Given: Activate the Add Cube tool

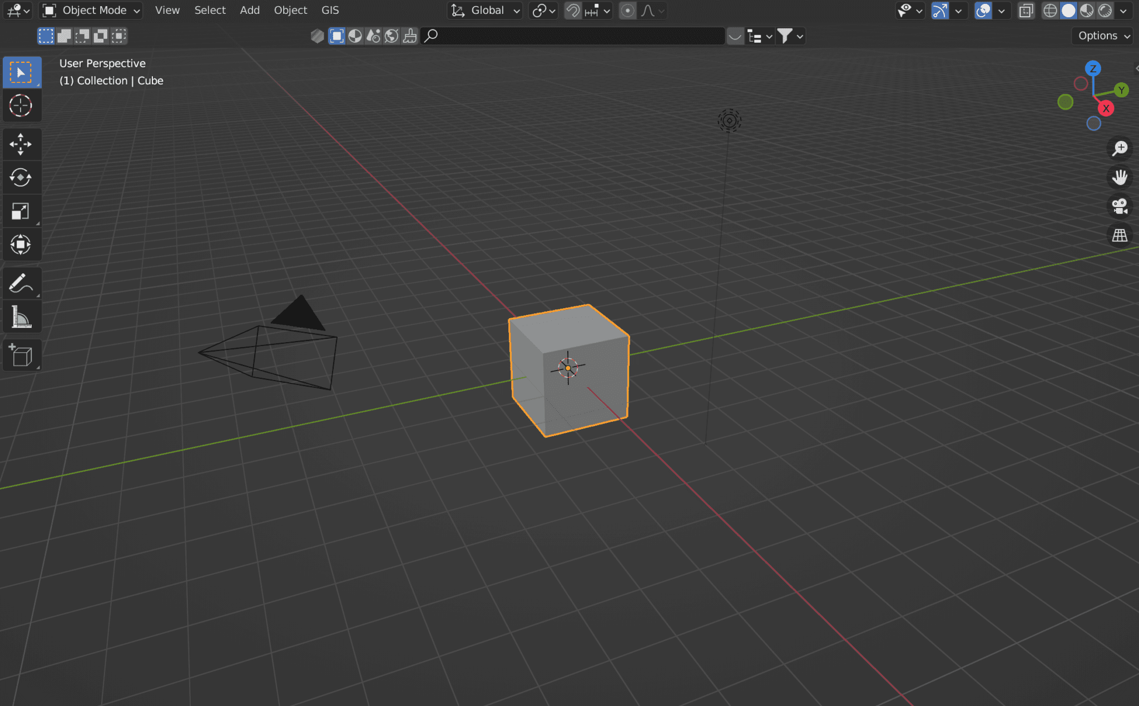Looking at the screenshot, I should tap(22, 355).
